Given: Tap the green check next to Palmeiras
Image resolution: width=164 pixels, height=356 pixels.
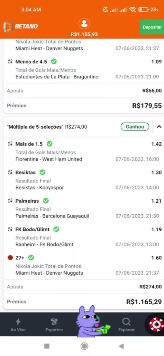Looking at the screenshot, I should pyautogui.click(x=46, y=201).
